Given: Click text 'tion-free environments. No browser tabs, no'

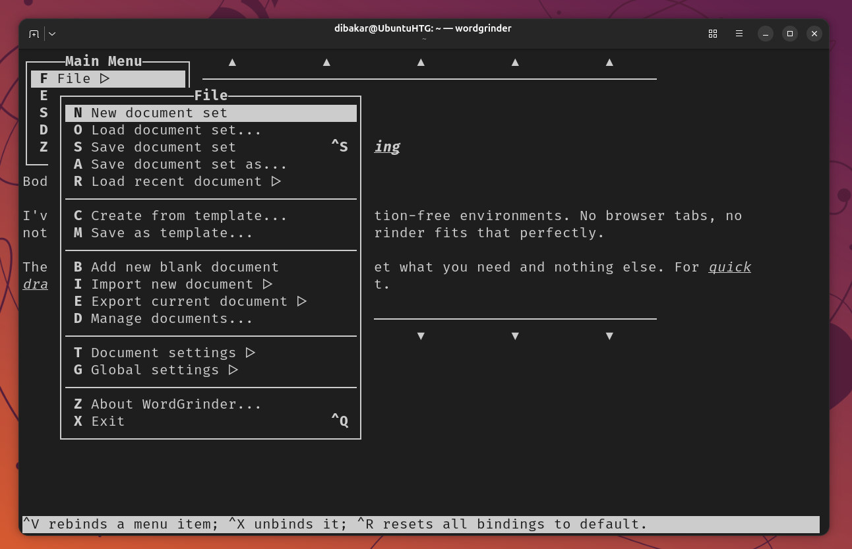Looking at the screenshot, I should pos(558,216).
